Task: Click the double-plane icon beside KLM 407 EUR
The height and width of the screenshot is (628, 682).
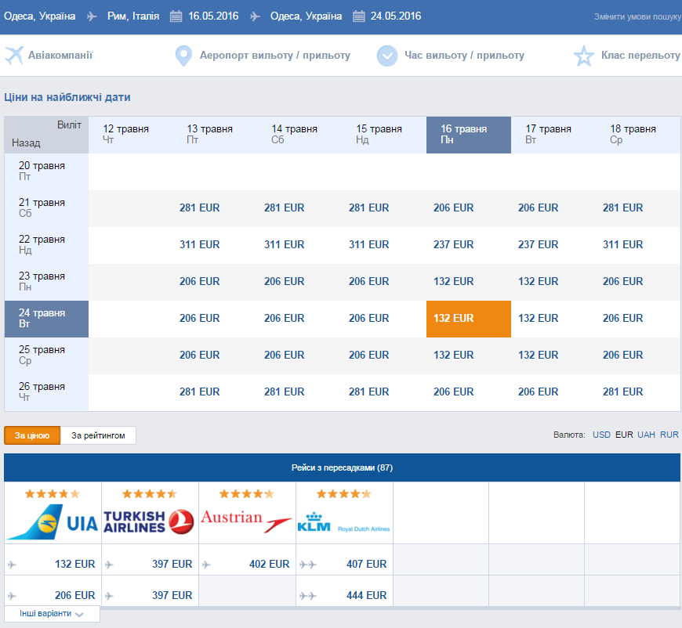Action: click(x=308, y=565)
